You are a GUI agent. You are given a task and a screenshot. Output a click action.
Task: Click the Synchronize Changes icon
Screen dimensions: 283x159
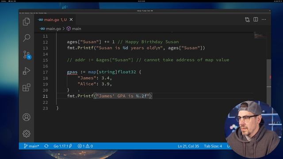[x=46, y=146]
